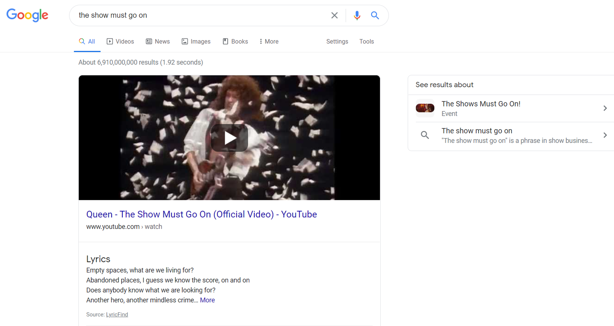Screen dimensions: 614x326
Task: Clear the search box with the X icon
Action: pos(334,15)
